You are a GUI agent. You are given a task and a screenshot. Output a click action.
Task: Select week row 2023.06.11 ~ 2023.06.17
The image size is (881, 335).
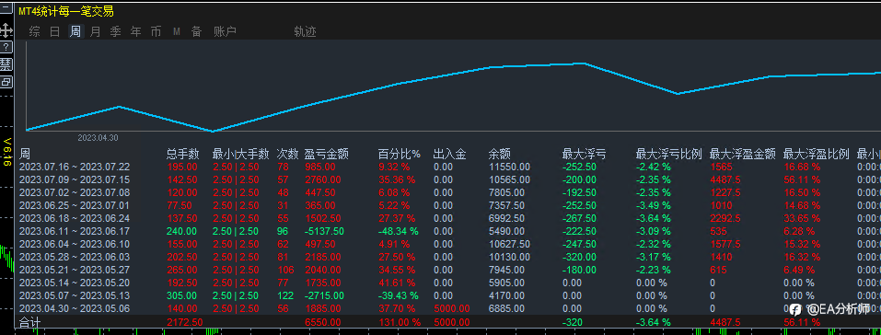click(447, 231)
